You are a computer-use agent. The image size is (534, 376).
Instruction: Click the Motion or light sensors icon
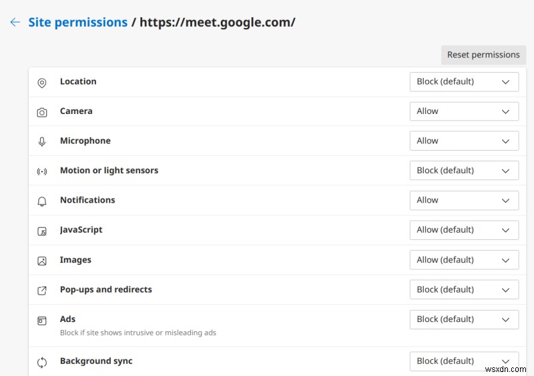click(42, 171)
